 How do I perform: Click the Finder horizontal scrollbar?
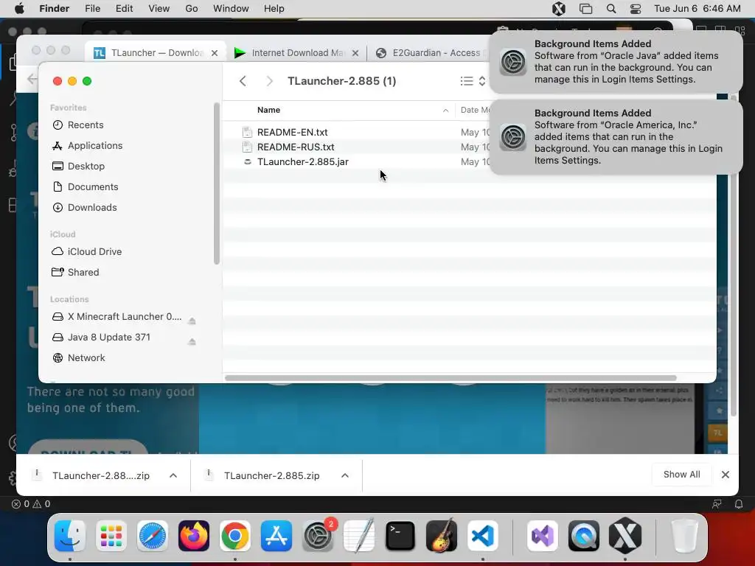tap(450, 378)
